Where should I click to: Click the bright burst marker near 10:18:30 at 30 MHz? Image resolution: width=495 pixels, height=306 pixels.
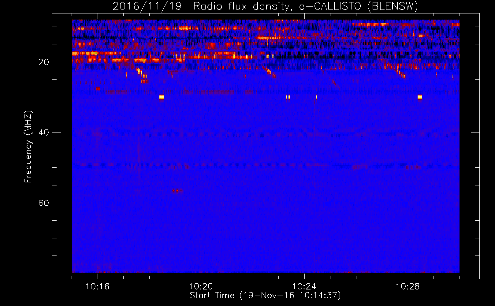(x=162, y=97)
